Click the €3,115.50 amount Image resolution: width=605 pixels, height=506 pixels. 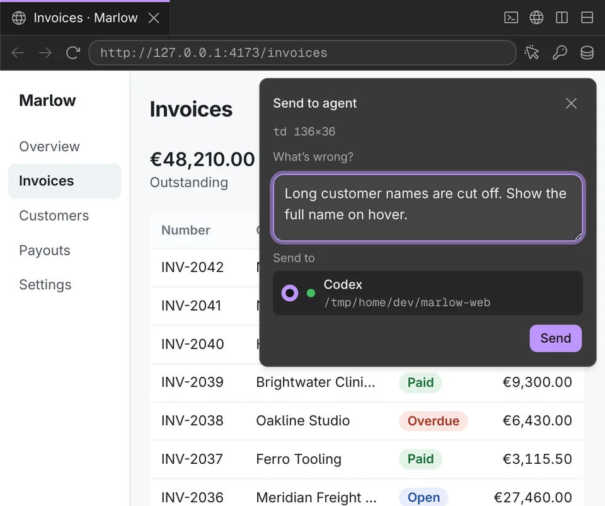(537, 459)
